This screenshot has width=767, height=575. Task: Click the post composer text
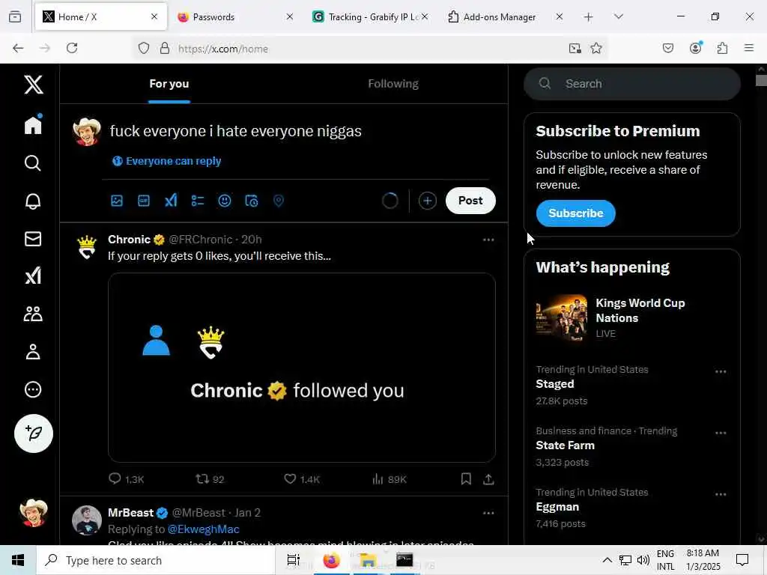pyautogui.click(x=236, y=131)
